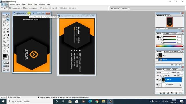186x104 pixels.
Task: Select the Type tool
Action: point(8,42)
